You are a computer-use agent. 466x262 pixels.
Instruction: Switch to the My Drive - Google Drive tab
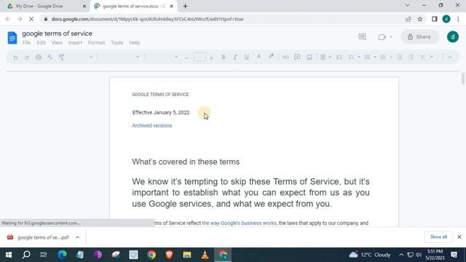click(44, 6)
